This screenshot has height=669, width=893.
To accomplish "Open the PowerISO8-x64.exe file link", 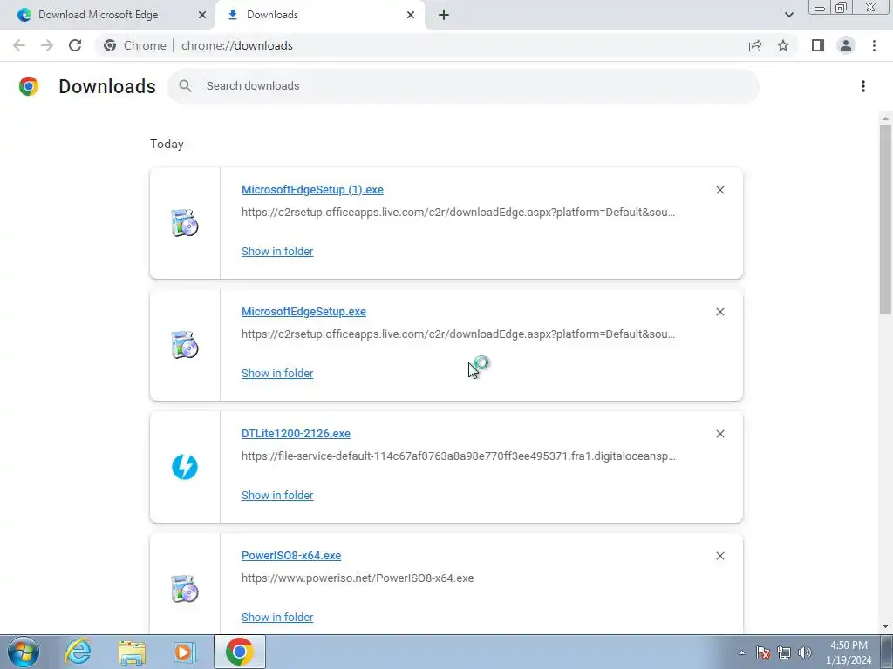I will [x=291, y=555].
